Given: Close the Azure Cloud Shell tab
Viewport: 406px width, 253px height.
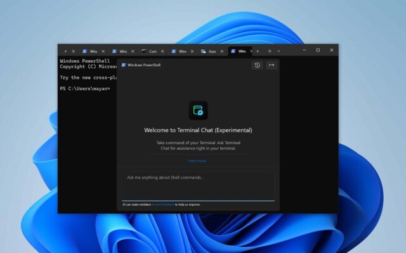Looking at the screenshot, I should [222, 51].
